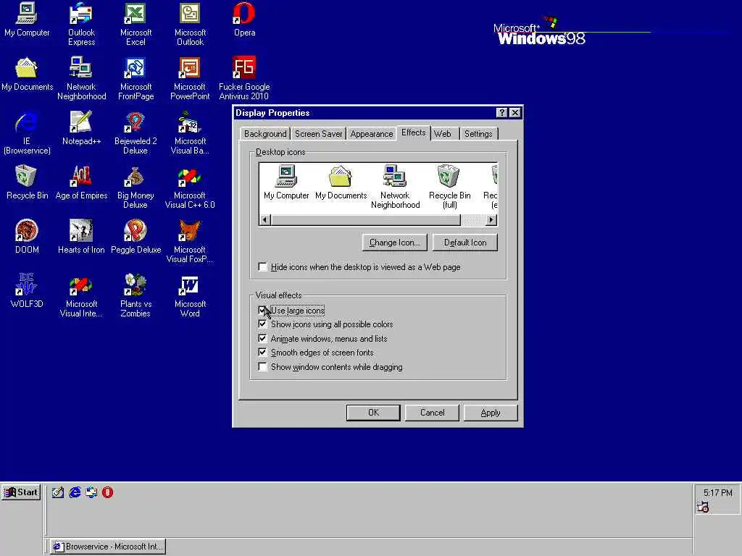Select the WOLF3D desktop shortcut

tap(27, 291)
